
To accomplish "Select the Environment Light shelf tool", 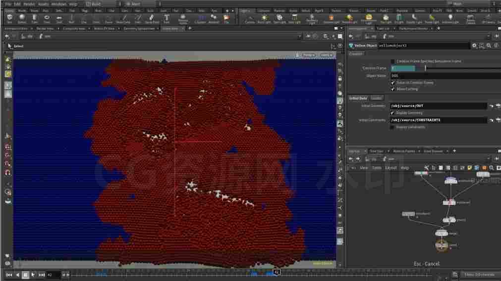I will (x=369, y=19).
